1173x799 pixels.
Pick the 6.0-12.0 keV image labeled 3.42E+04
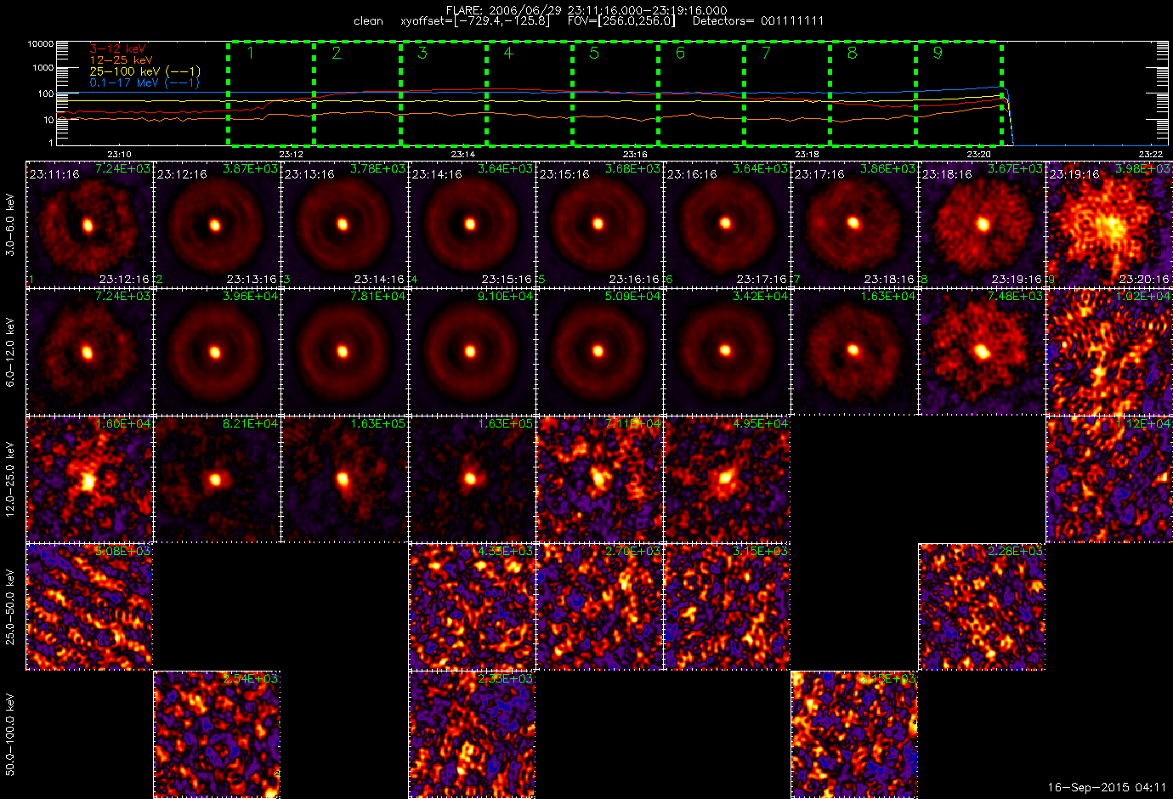point(728,352)
